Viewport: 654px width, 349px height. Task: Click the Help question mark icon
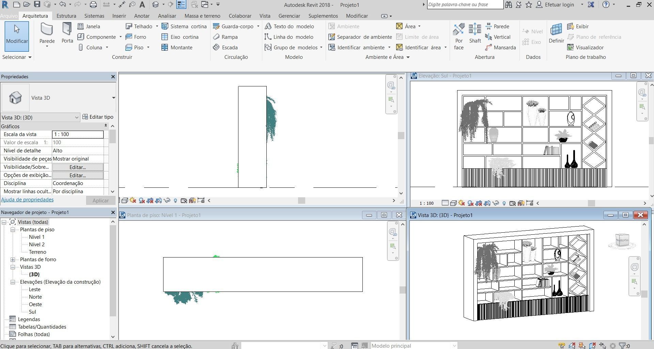click(x=606, y=5)
